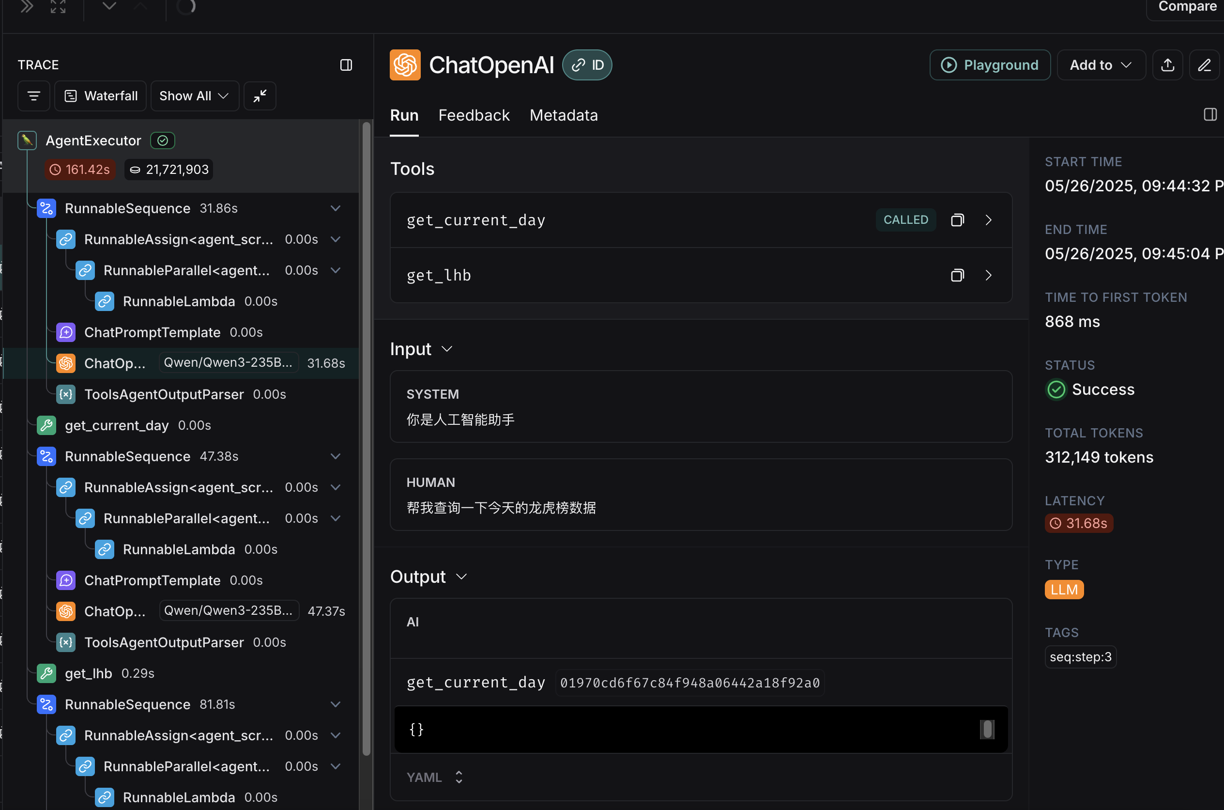
Task: Select the ChatOp... 31.68s run
Action: pyautogui.click(x=181, y=363)
